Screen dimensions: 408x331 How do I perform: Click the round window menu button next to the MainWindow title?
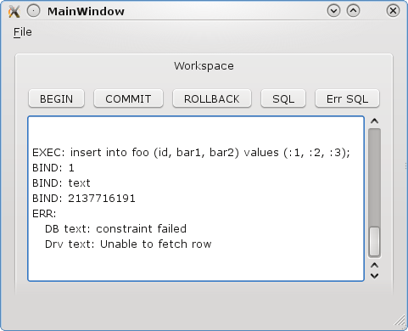pos(33,11)
